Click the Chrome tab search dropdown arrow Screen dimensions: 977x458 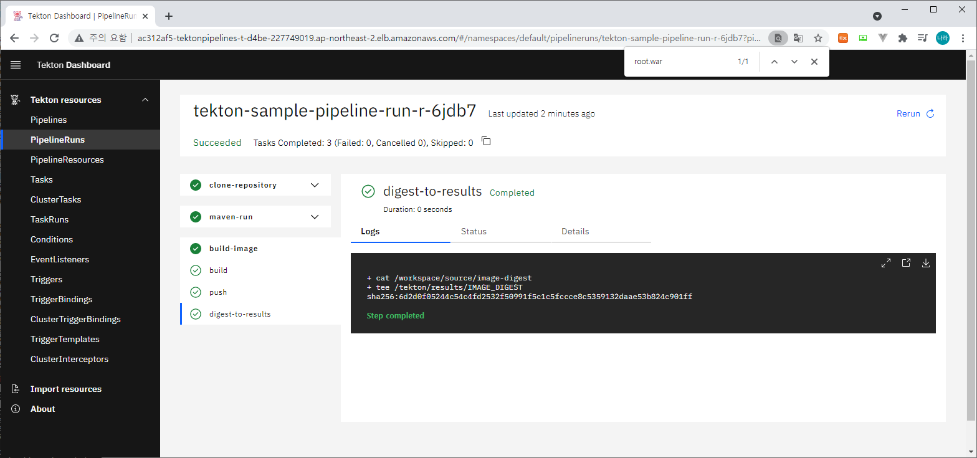877,16
